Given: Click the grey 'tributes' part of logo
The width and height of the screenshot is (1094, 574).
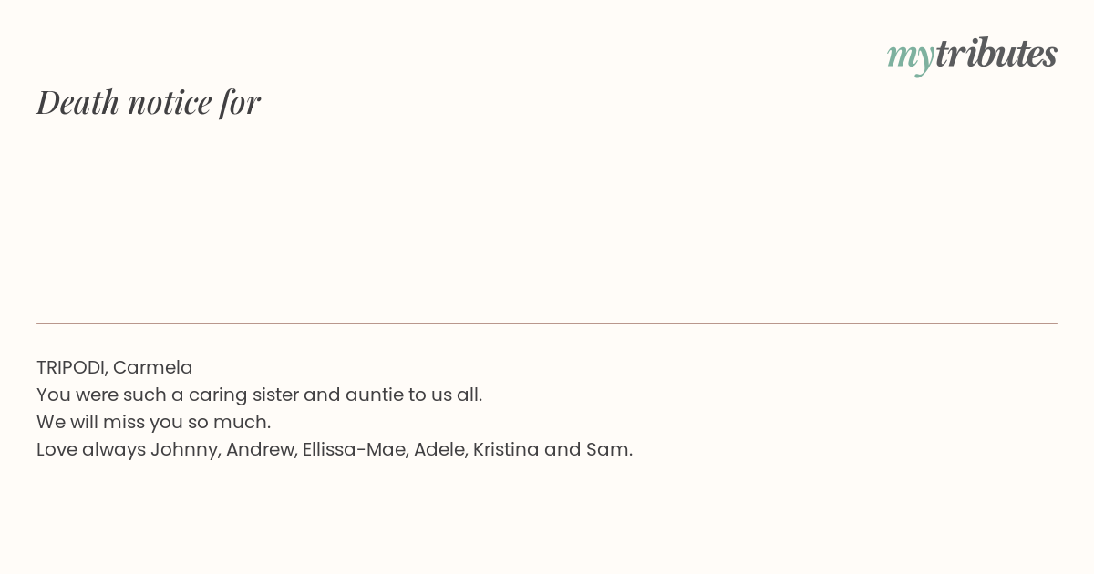Looking at the screenshot, I should tap(996, 54).
